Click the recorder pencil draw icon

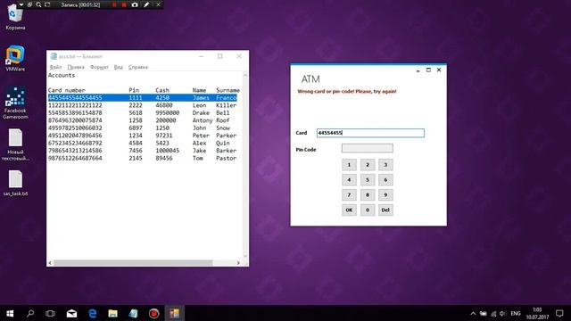(146, 4)
